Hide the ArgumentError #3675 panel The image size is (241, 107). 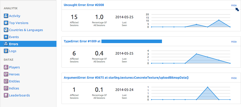pyautogui.click(x=234, y=78)
